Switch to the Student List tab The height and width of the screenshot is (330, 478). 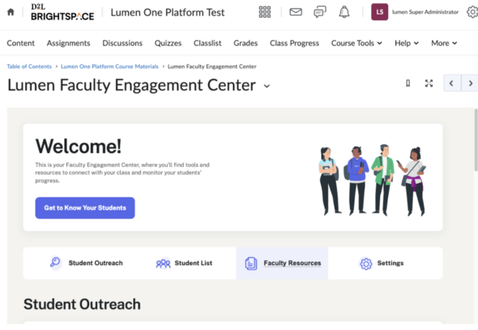(x=183, y=264)
